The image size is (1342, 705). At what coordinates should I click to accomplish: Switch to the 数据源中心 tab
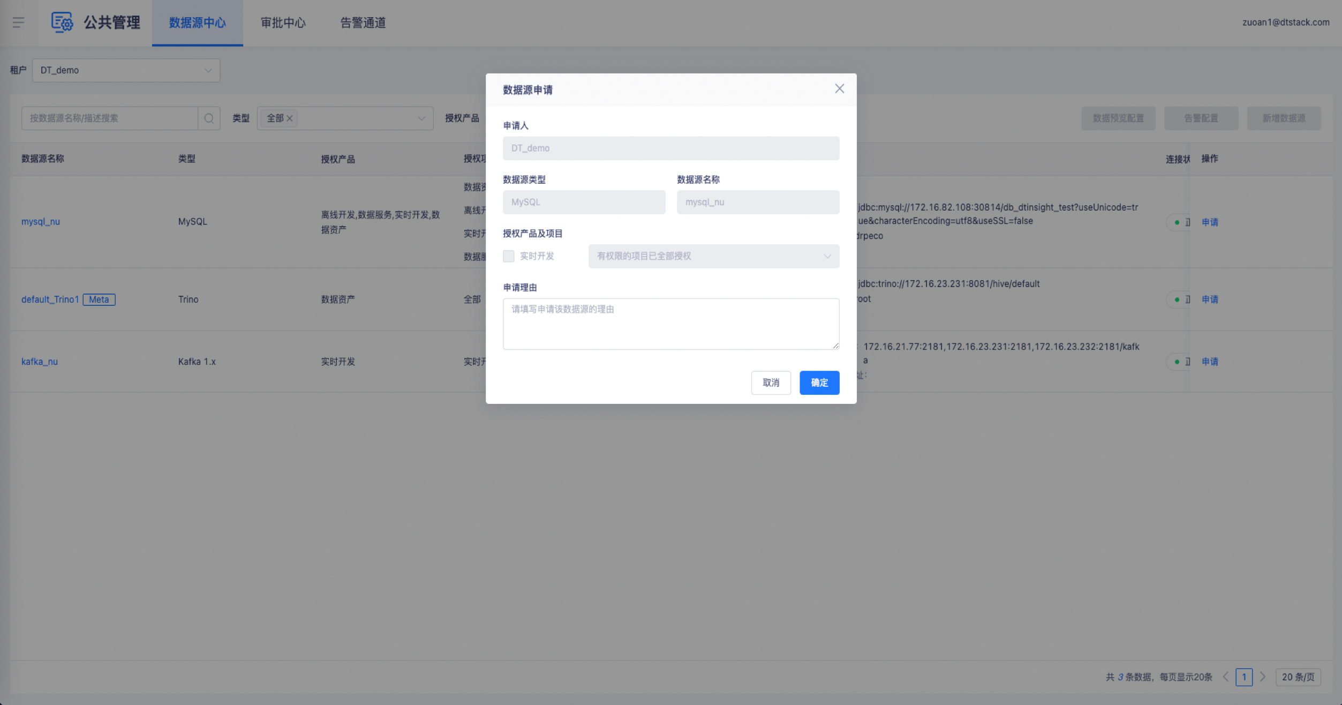tap(198, 22)
